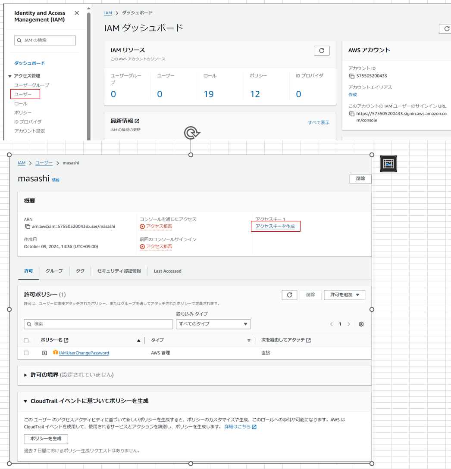This screenshot has height=469, width=451.
Task: Click the ポリシーを生成 button
Action: pos(46,439)
